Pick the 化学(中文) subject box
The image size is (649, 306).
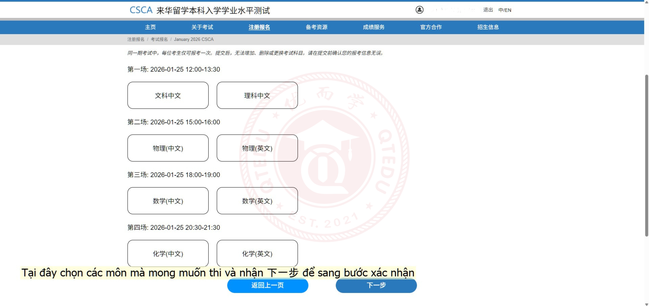tap(168, 253)
